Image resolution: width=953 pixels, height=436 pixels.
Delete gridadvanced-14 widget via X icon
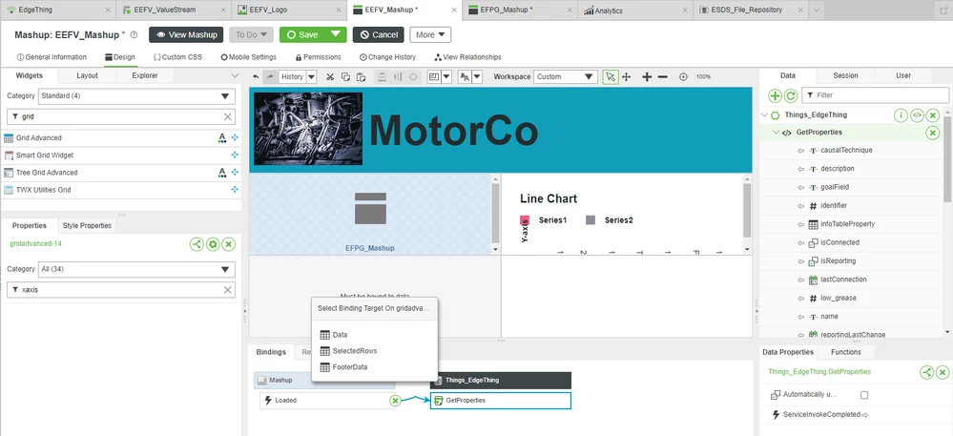(228, 244)
